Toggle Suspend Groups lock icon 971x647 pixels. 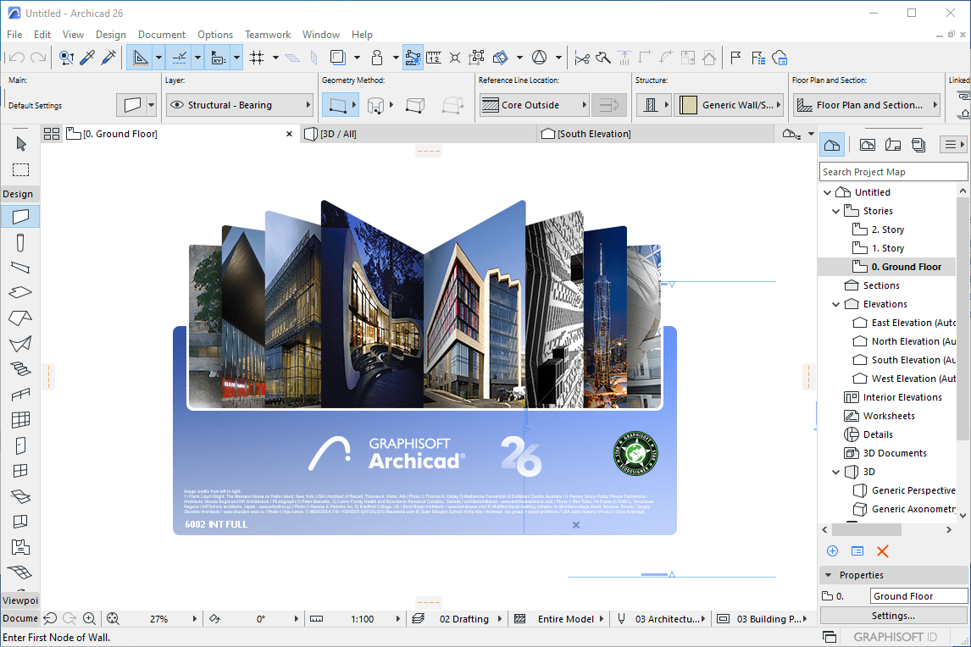pyautogui.click(x=376, y=58)
